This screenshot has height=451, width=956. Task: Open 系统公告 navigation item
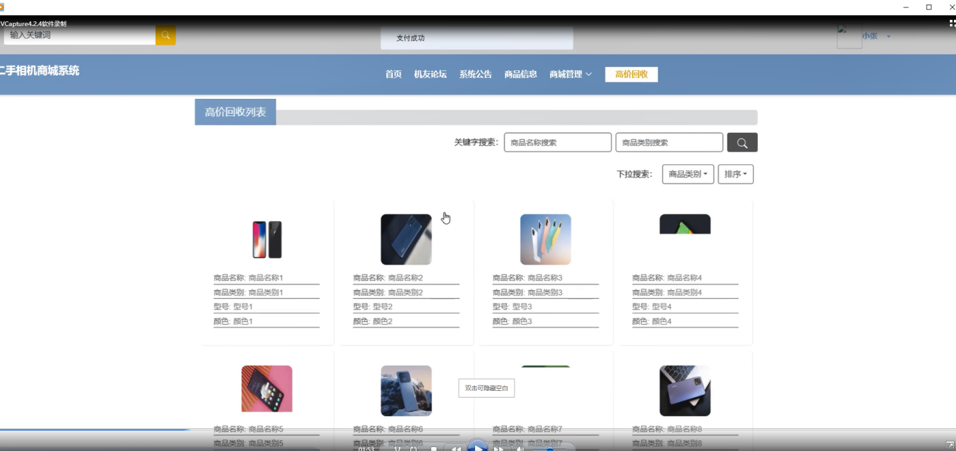point(475,74)
